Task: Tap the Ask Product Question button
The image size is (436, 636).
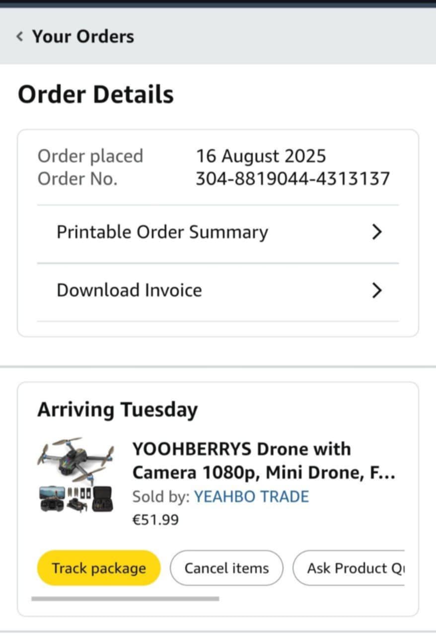Action: (349, 568)
